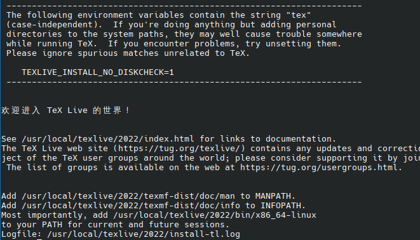
Task: Click the quoted "tex" string
Action: pyautogui.click(x=299, y=15)
